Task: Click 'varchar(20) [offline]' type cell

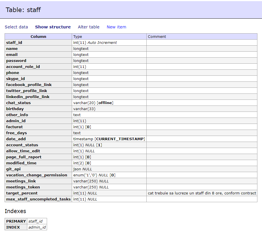Action: coord(109,103)
